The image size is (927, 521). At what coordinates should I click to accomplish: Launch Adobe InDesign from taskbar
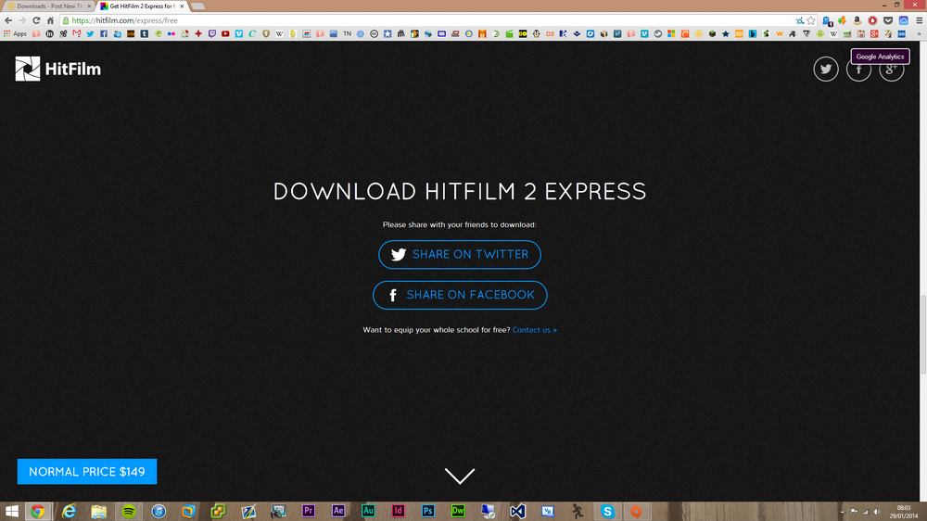pos(398,511)
